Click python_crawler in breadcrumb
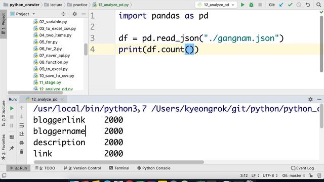This screenshot has height=182, width=324. (x=21, y=5)
